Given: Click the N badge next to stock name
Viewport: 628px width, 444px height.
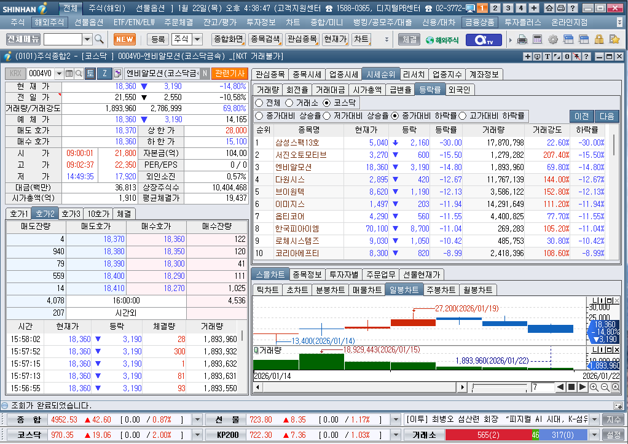Looking at the screenshot, I should 205,73.
